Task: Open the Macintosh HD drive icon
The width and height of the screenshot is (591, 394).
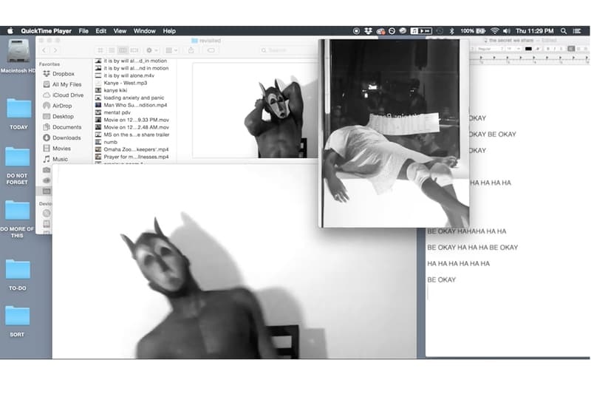Action: (x=18, y=52)
